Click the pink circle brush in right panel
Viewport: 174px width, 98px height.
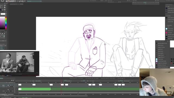tap(166, 33)
